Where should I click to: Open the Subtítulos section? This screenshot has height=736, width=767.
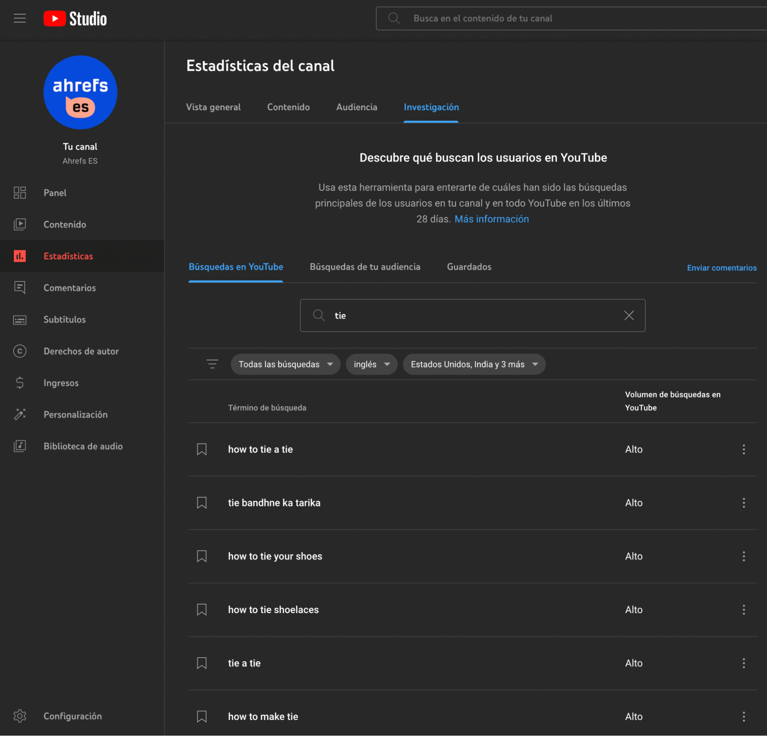coord(64,319)
